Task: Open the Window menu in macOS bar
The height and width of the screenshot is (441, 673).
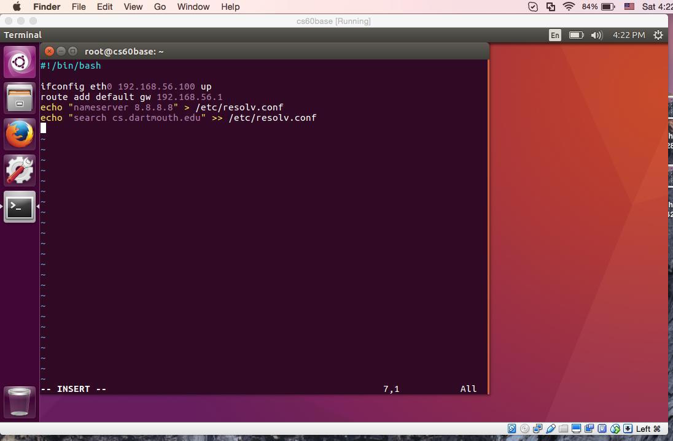Action: point(193,7)
